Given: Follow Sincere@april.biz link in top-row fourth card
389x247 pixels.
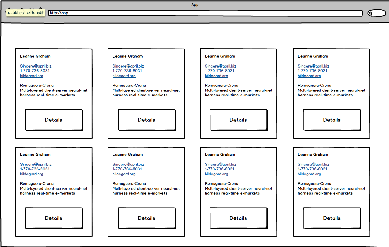Looking at the screenshot, I should (x=314, y=66).
